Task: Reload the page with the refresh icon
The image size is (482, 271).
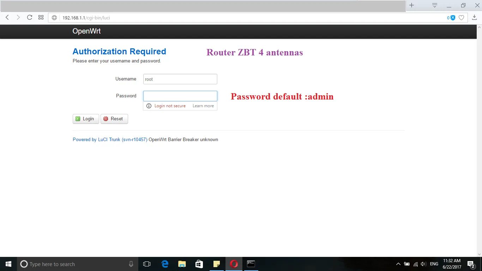Action: point(30,17)
